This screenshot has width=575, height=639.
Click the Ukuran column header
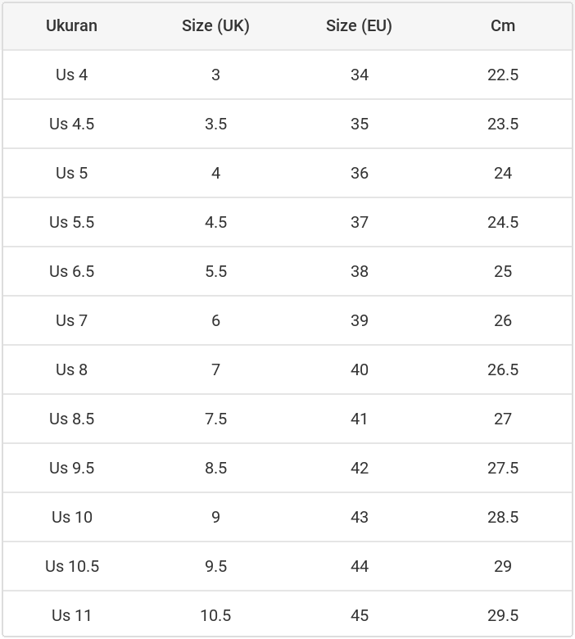coord(71,25)
